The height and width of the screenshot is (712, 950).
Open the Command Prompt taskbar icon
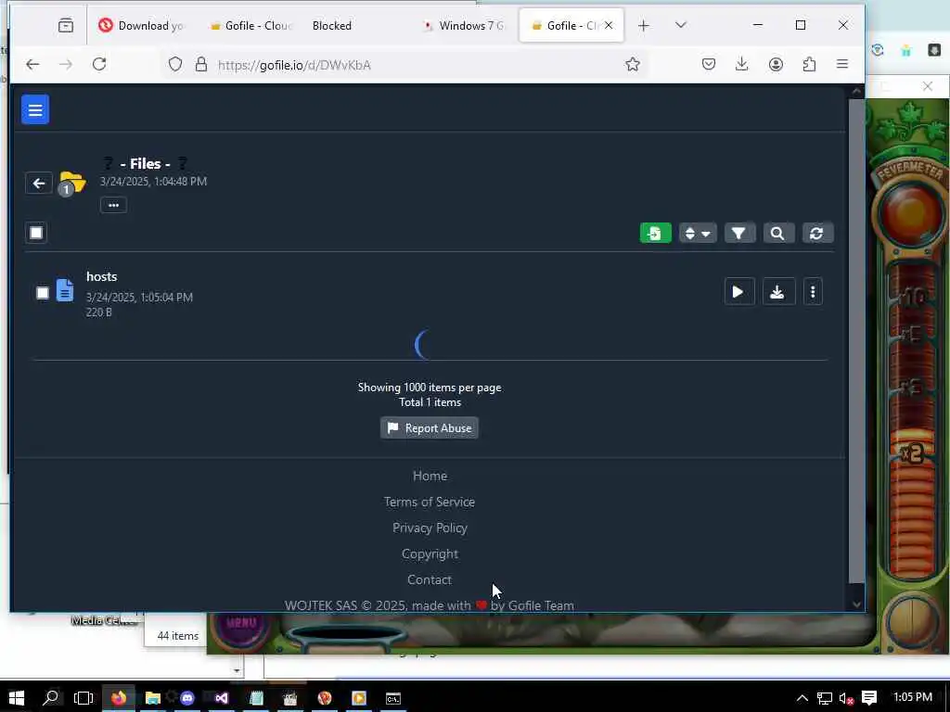(x=393, y=698)
